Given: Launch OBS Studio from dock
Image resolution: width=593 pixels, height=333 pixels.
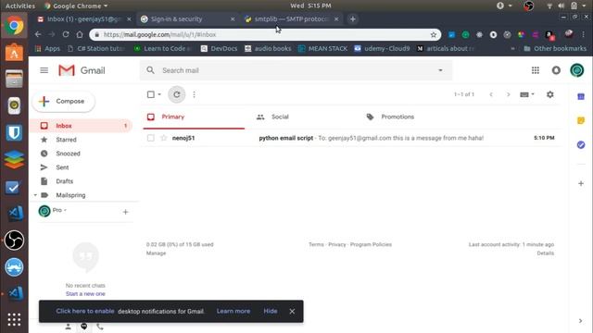Looking at the screenshot, I should (x=15, y=240).
